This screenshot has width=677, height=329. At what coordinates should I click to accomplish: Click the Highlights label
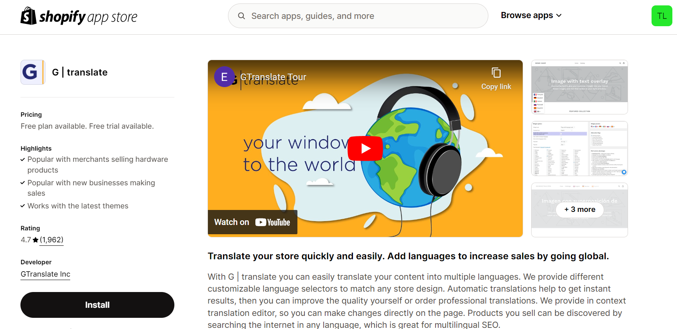[x=36, y=148]
